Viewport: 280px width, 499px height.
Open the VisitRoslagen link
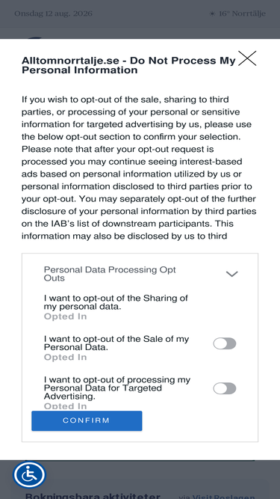pos(217,497)
